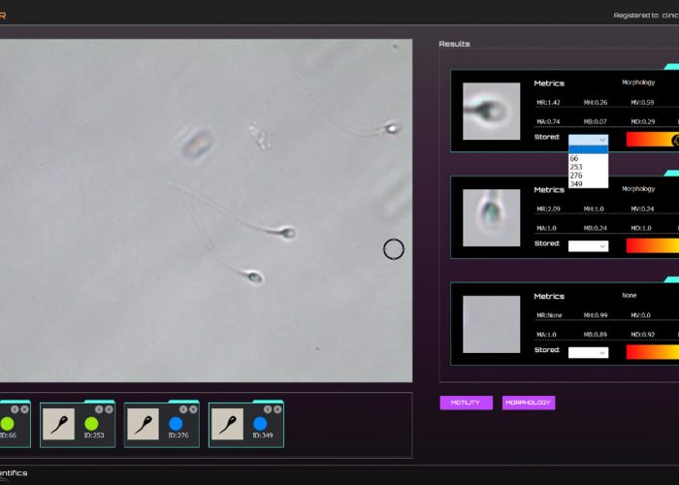Click the score gradient bar of third result
The width and height of the screenshot is (679, 485).
pyautogui.click(x=653, y=352)
